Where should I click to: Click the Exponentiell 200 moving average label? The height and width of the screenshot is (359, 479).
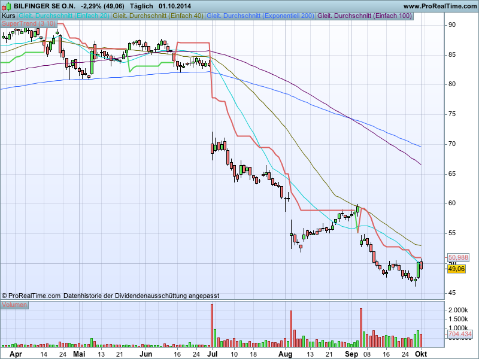click(260, 16)
